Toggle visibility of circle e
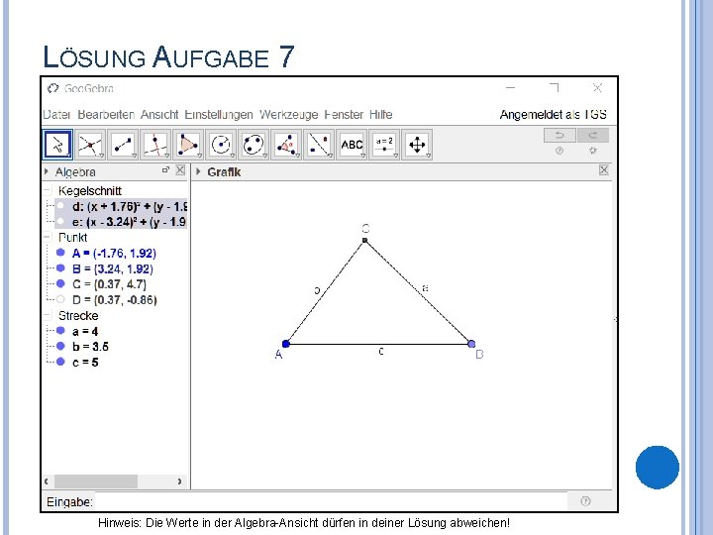Image resolution: width=713 pixels, height=535 pixels. [x=60, y=222]
